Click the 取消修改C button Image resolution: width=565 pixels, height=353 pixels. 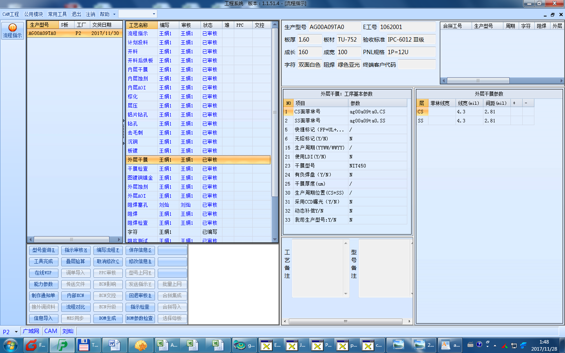click(x=108, y=262)
